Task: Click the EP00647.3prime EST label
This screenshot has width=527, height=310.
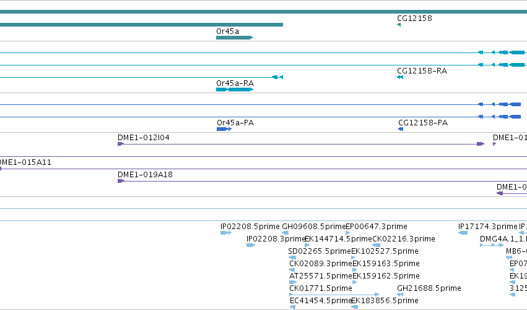Action: pyautogui.click(x=377, y=227)
